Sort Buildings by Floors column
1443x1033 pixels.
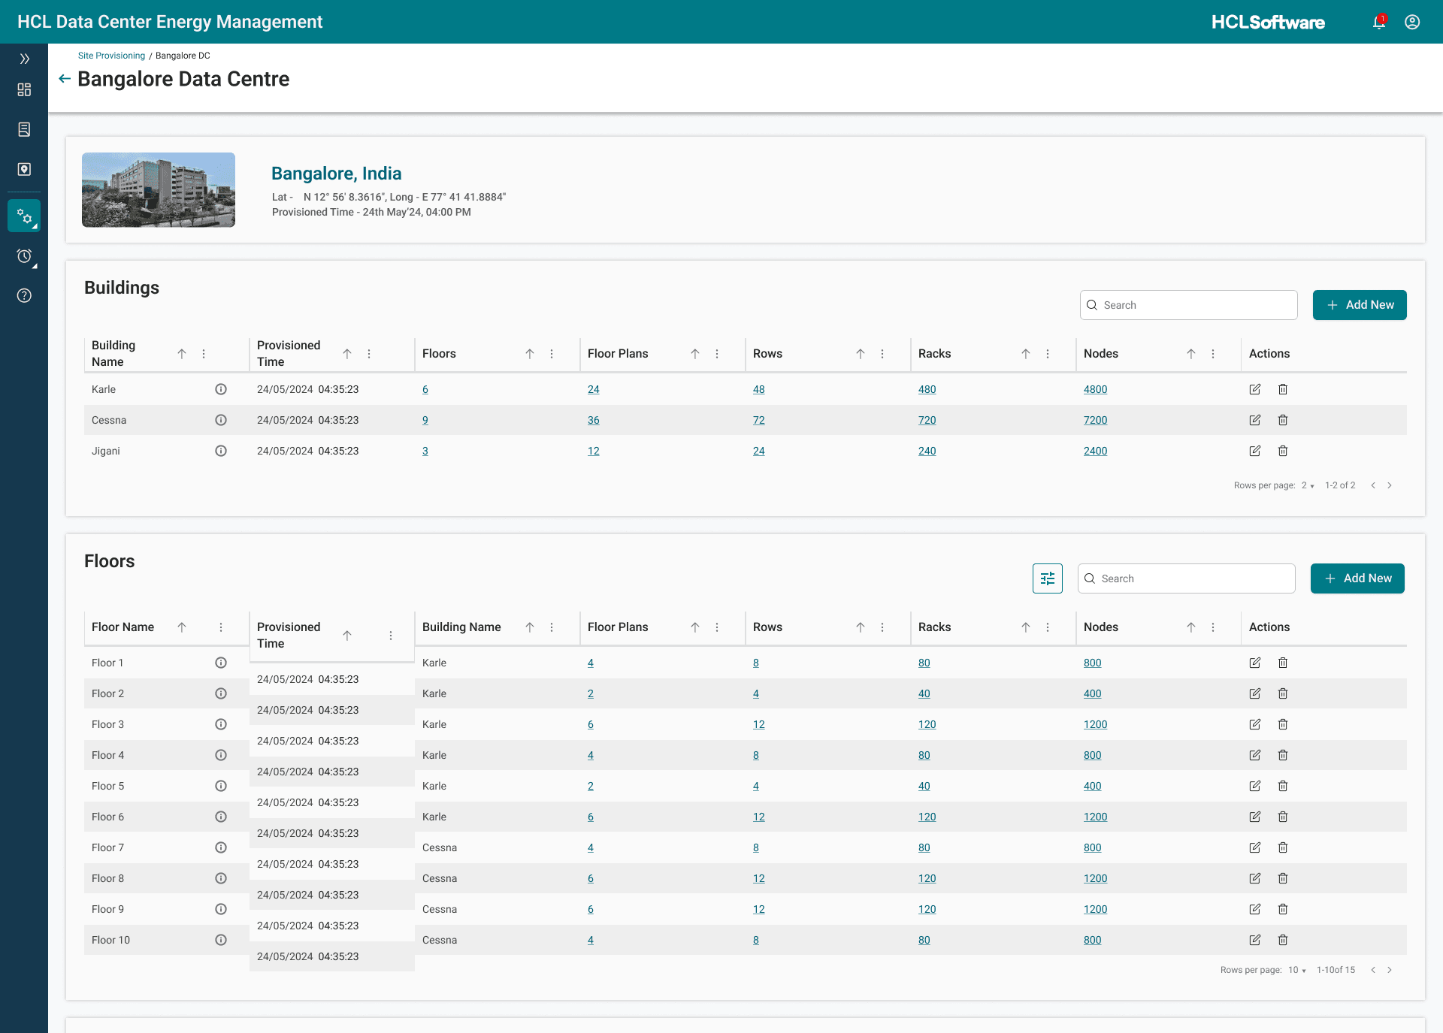tap(530, 354)
